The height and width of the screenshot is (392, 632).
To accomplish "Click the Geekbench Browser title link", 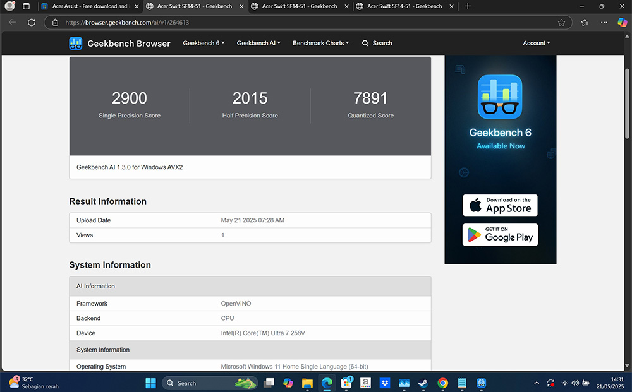I will point(128,44).
